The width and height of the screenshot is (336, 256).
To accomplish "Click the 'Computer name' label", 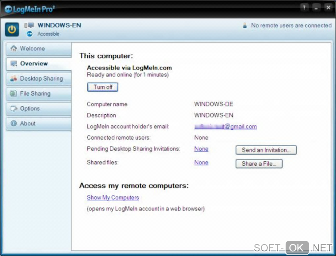I will tap(107, 104).
